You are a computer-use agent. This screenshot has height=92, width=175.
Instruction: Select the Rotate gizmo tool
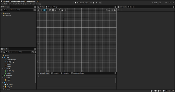point(47,10)
